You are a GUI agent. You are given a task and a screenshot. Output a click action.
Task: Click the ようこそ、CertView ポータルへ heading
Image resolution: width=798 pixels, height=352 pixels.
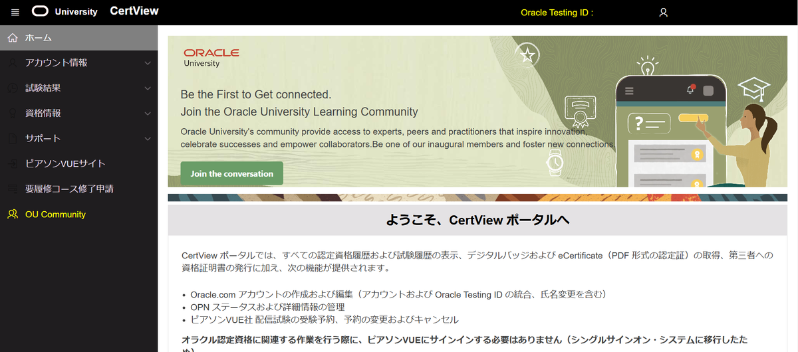(477, 220)
